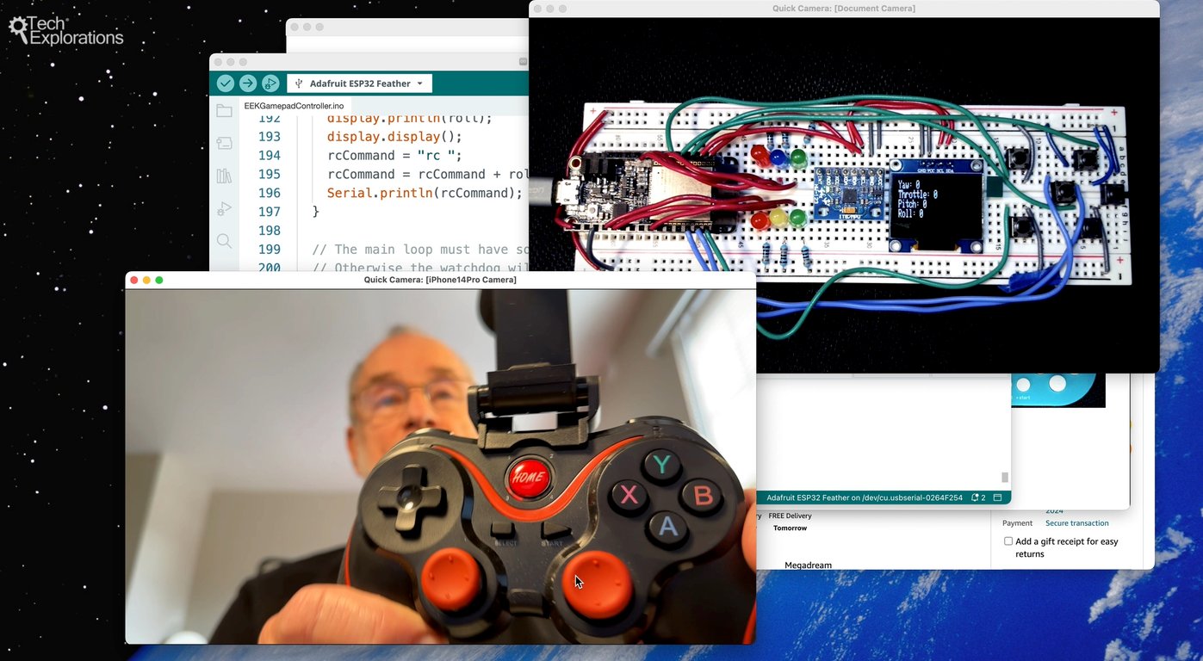Click the rcCommand = "rc "; code line
The width and height of the screenshot is (1203, 661).
(394, 156)
